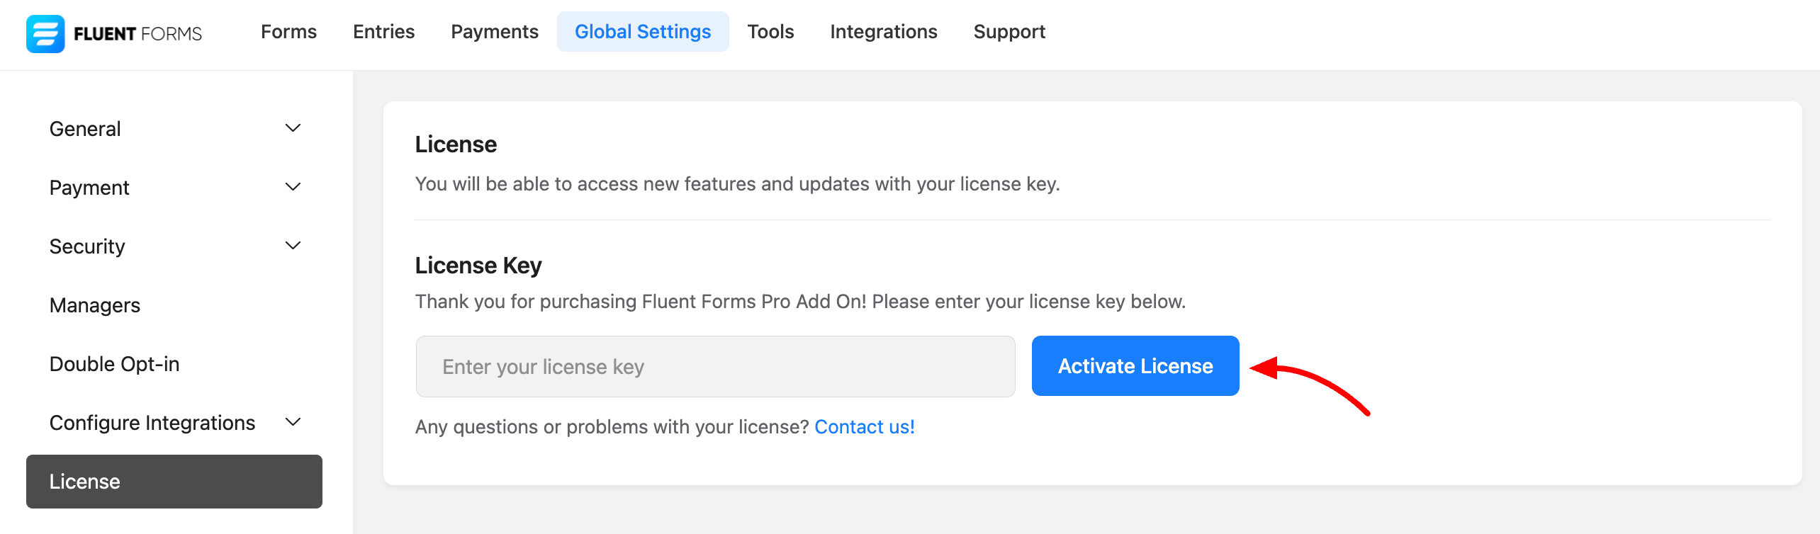The height and width of the screenshot is (534, 1820).
Task: Click the Security label in sidebar
Action: [87, 246]
